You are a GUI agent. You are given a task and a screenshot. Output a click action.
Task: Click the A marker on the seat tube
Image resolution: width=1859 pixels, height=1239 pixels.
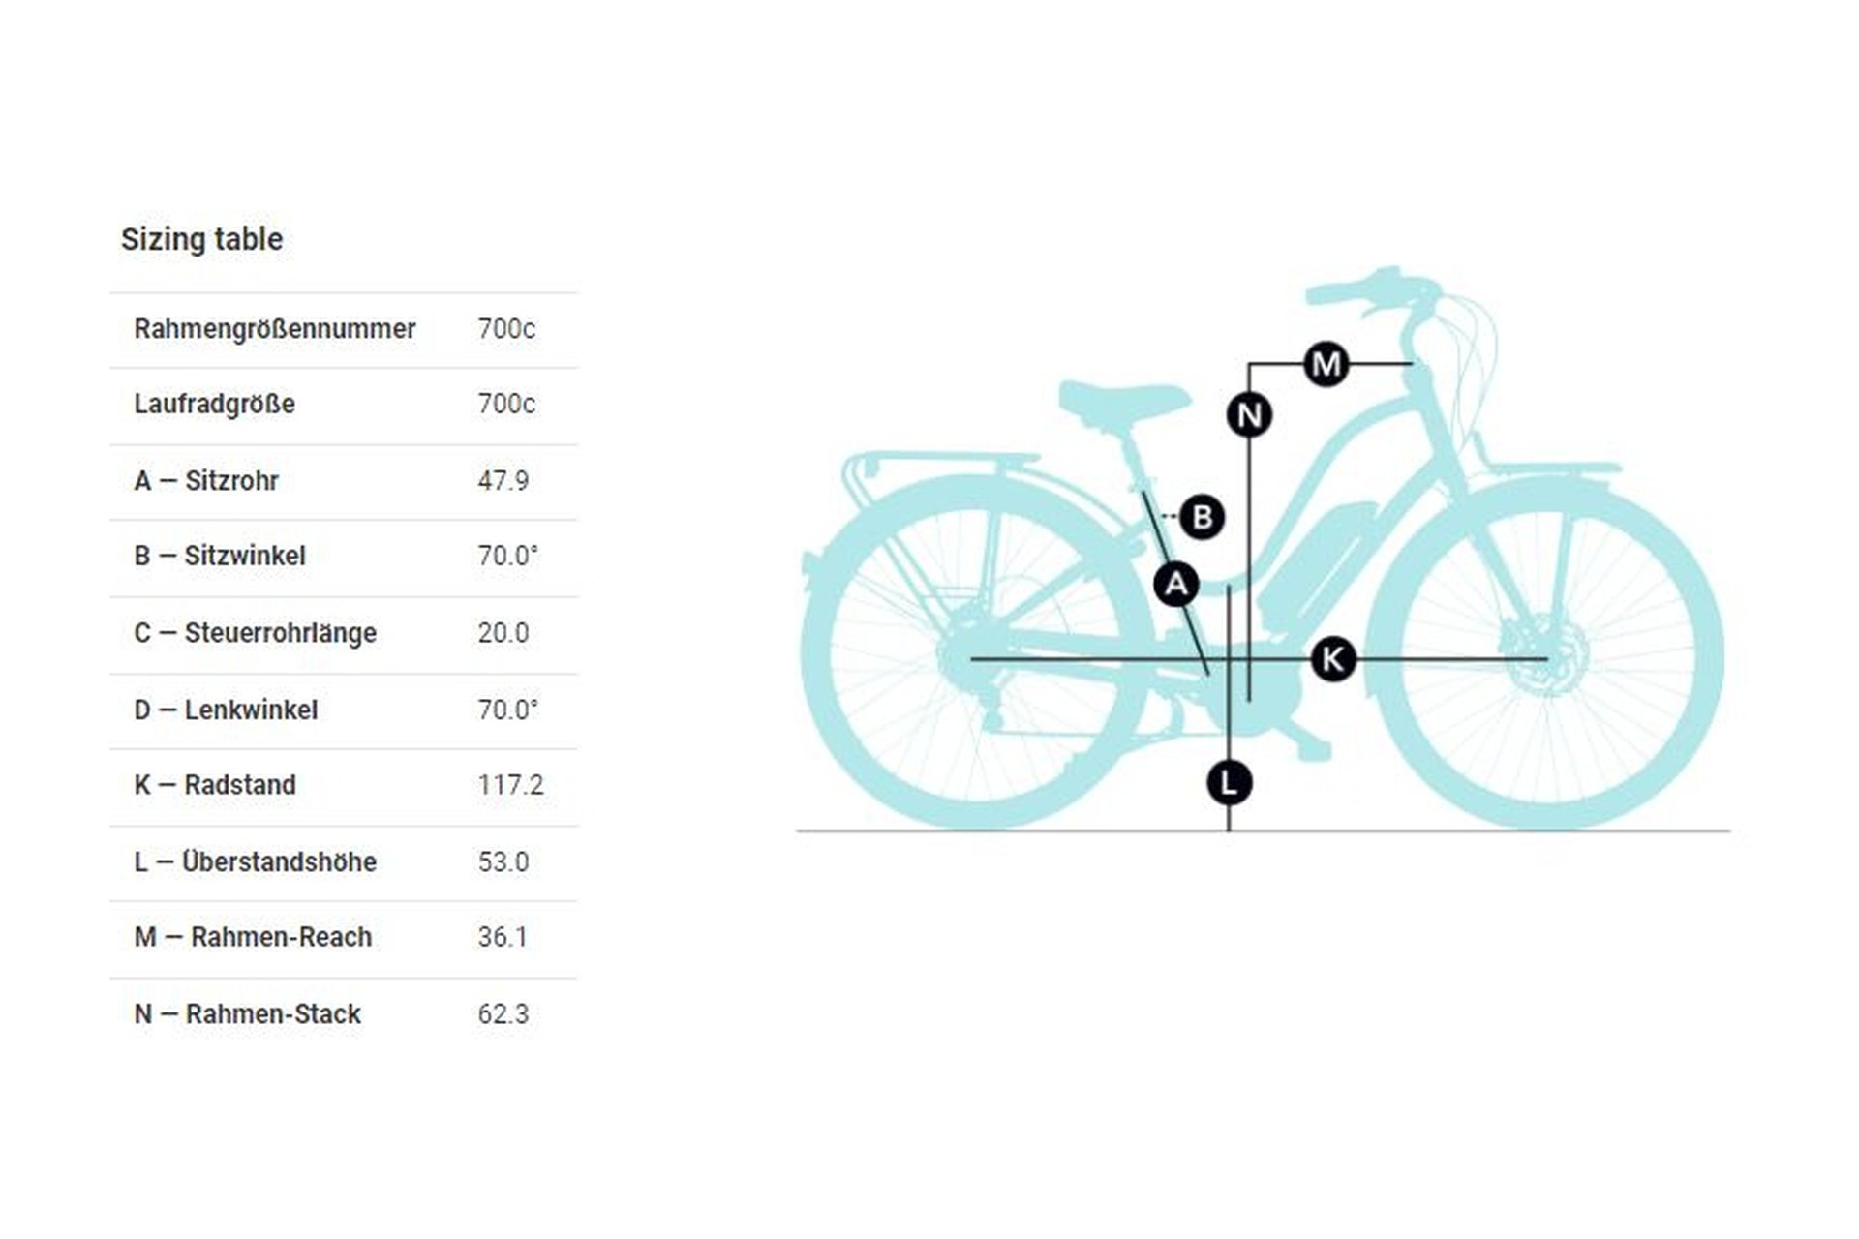click(x=1176, y=584)
